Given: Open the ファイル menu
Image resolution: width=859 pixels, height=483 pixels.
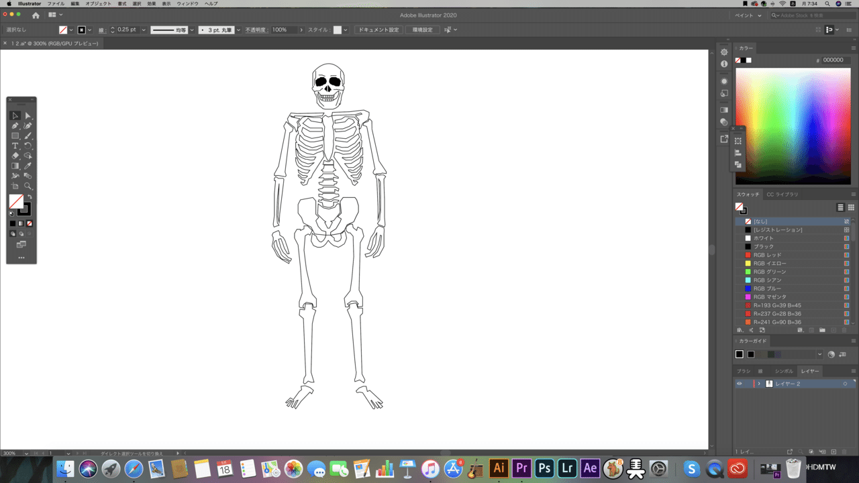Looking at the screenshot, I should [x=56, y=3].
